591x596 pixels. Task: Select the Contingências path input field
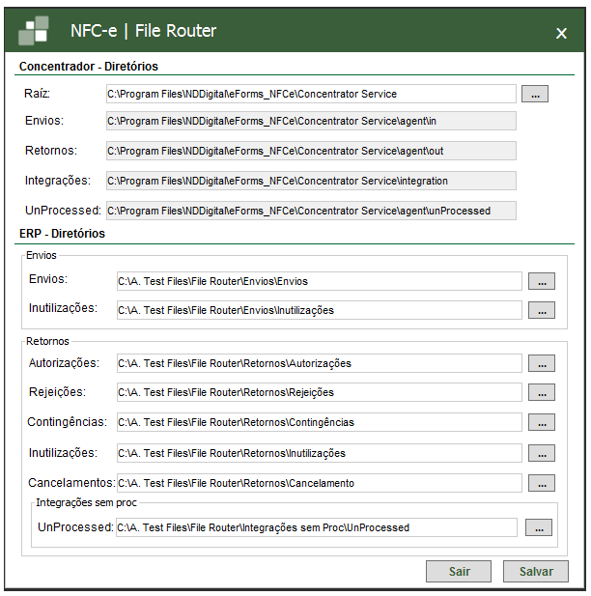(x=318, y=422)
